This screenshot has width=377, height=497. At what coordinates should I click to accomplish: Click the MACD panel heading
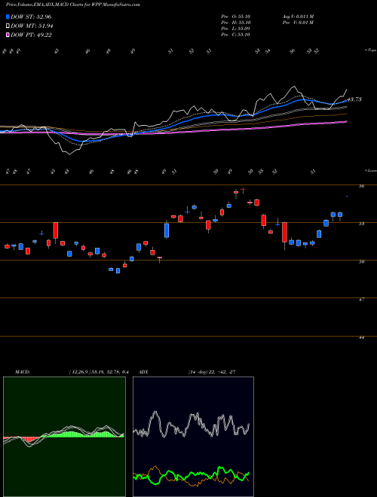tap(22, 372)
